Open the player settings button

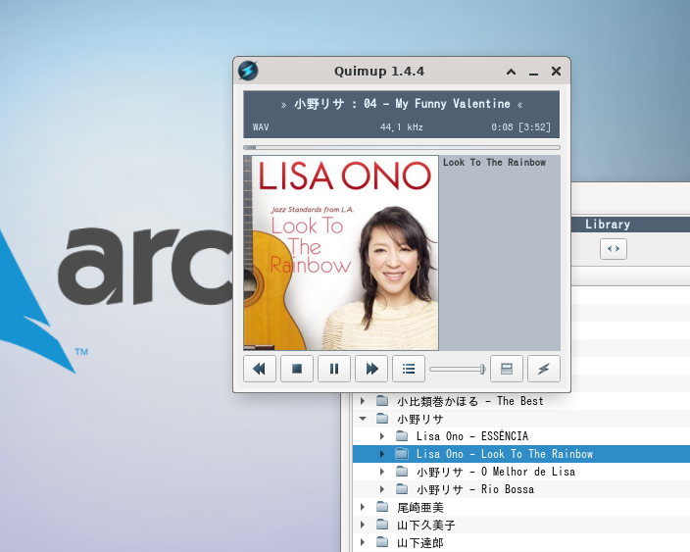click(507, 369)
